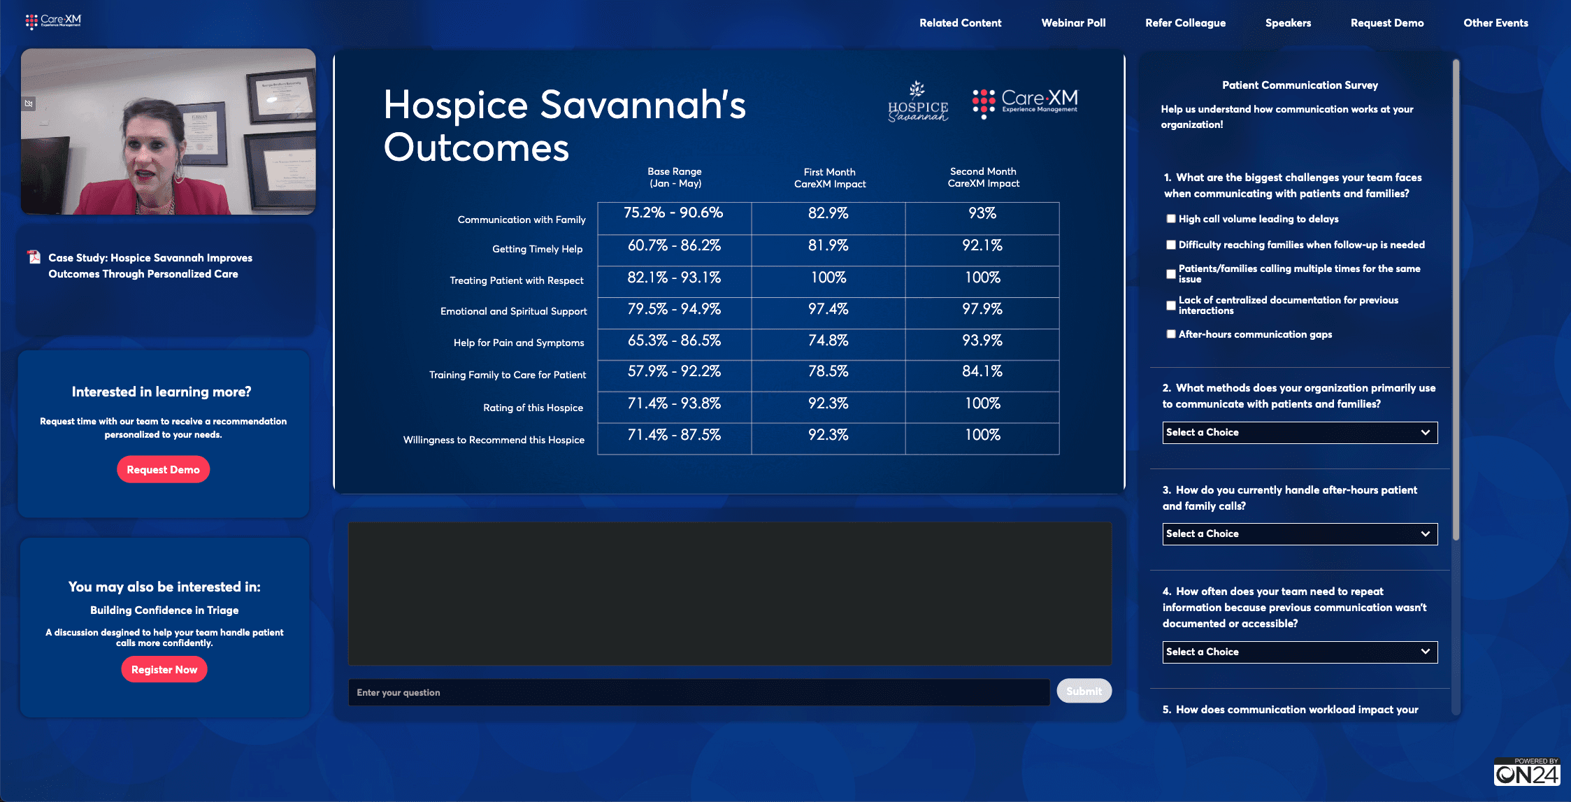The image size is (1571, 802).
Task: Open Other Events menu item
Action: [x=1495, y=23]
